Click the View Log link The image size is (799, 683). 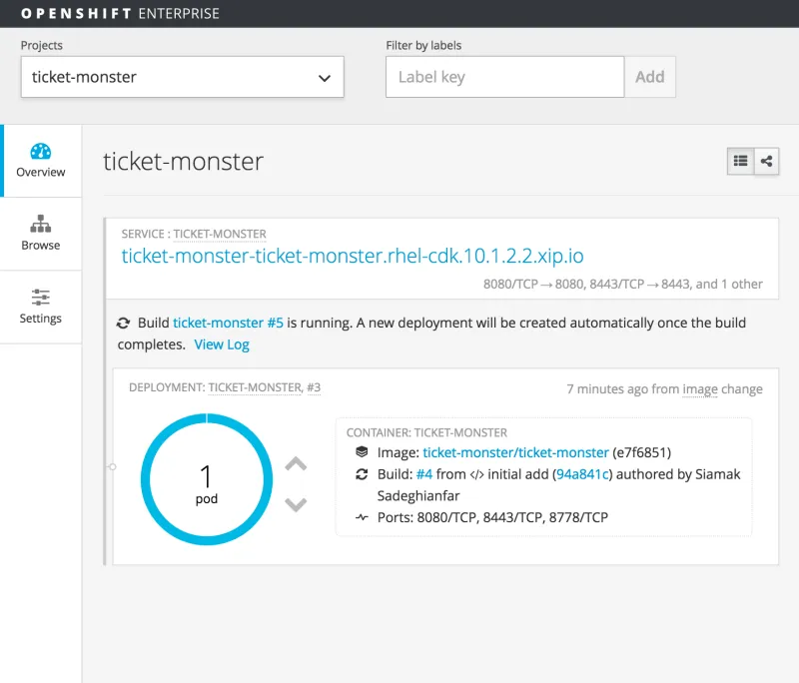coord(222,344)
